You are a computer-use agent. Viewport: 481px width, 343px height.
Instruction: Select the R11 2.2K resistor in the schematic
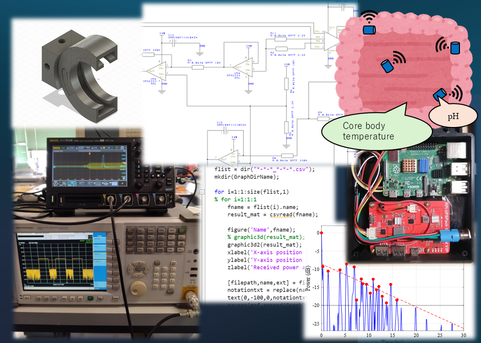[281, 39]
